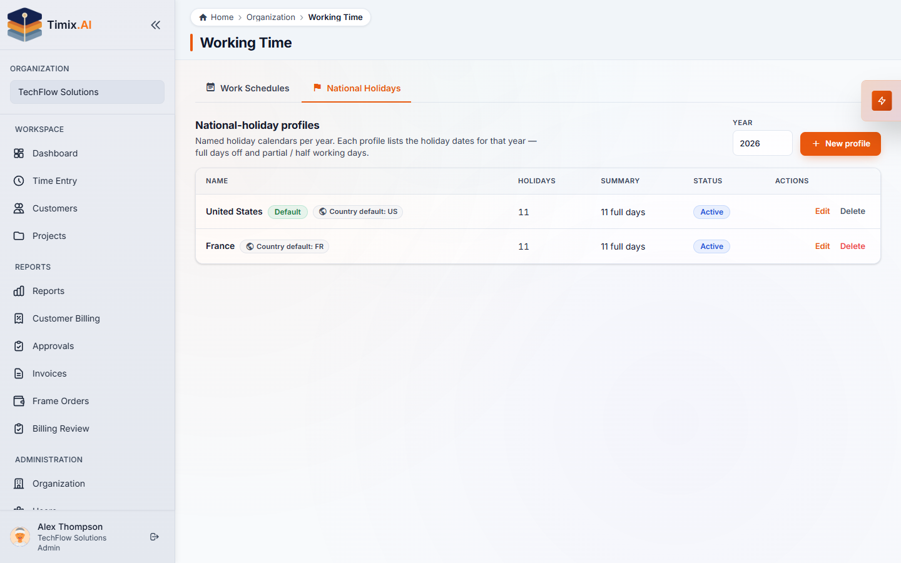This screenshot has height=563, width=901.
Task: Open Dashboard via its grid icon
Action: click(x=19, y=153)
